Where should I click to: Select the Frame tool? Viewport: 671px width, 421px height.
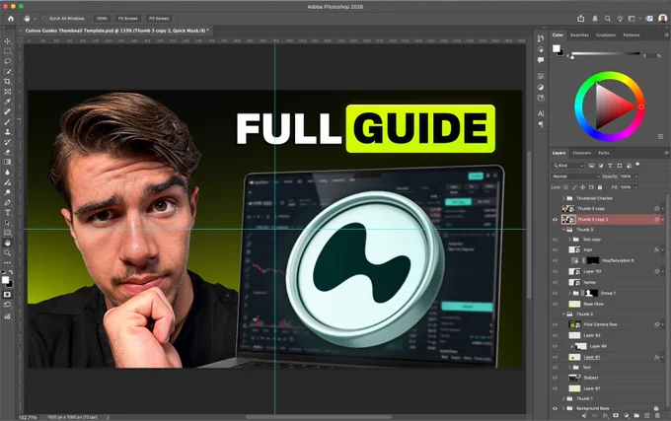(7, 92)
